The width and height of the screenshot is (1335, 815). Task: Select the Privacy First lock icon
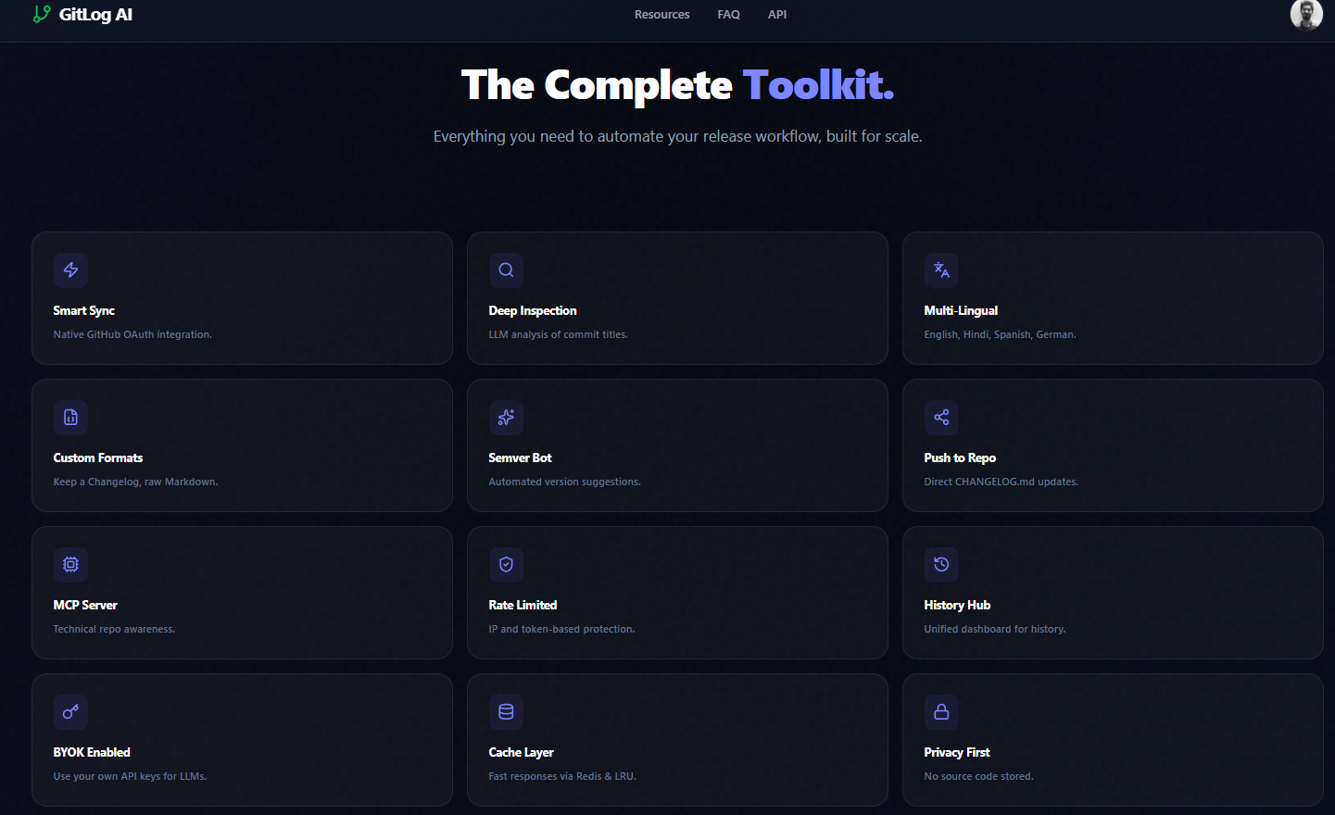click(941, 711)
